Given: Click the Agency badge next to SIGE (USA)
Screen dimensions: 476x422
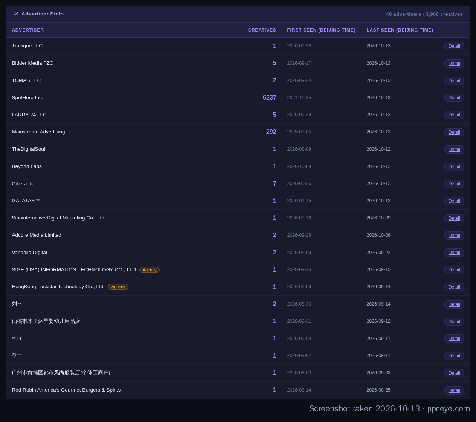Looking at the screenshot, I should coord(150,270).
